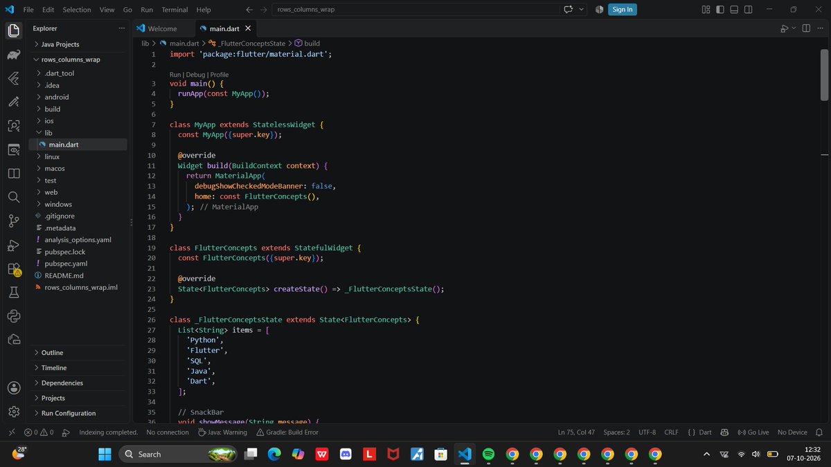831x467 pixels.
Task: Open the Search view magnifier icon
Action: [x=13, y=197]
